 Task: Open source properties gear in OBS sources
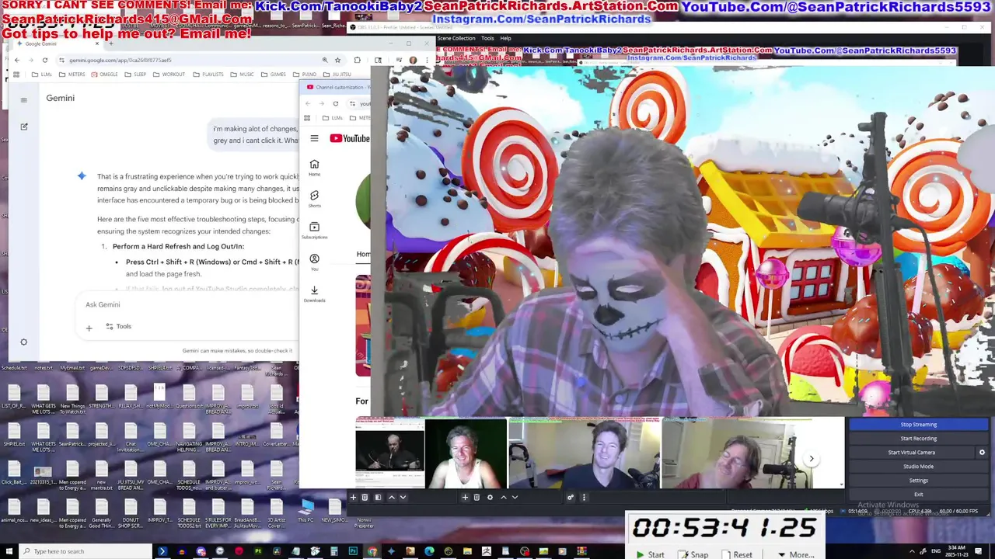point(490,497)
